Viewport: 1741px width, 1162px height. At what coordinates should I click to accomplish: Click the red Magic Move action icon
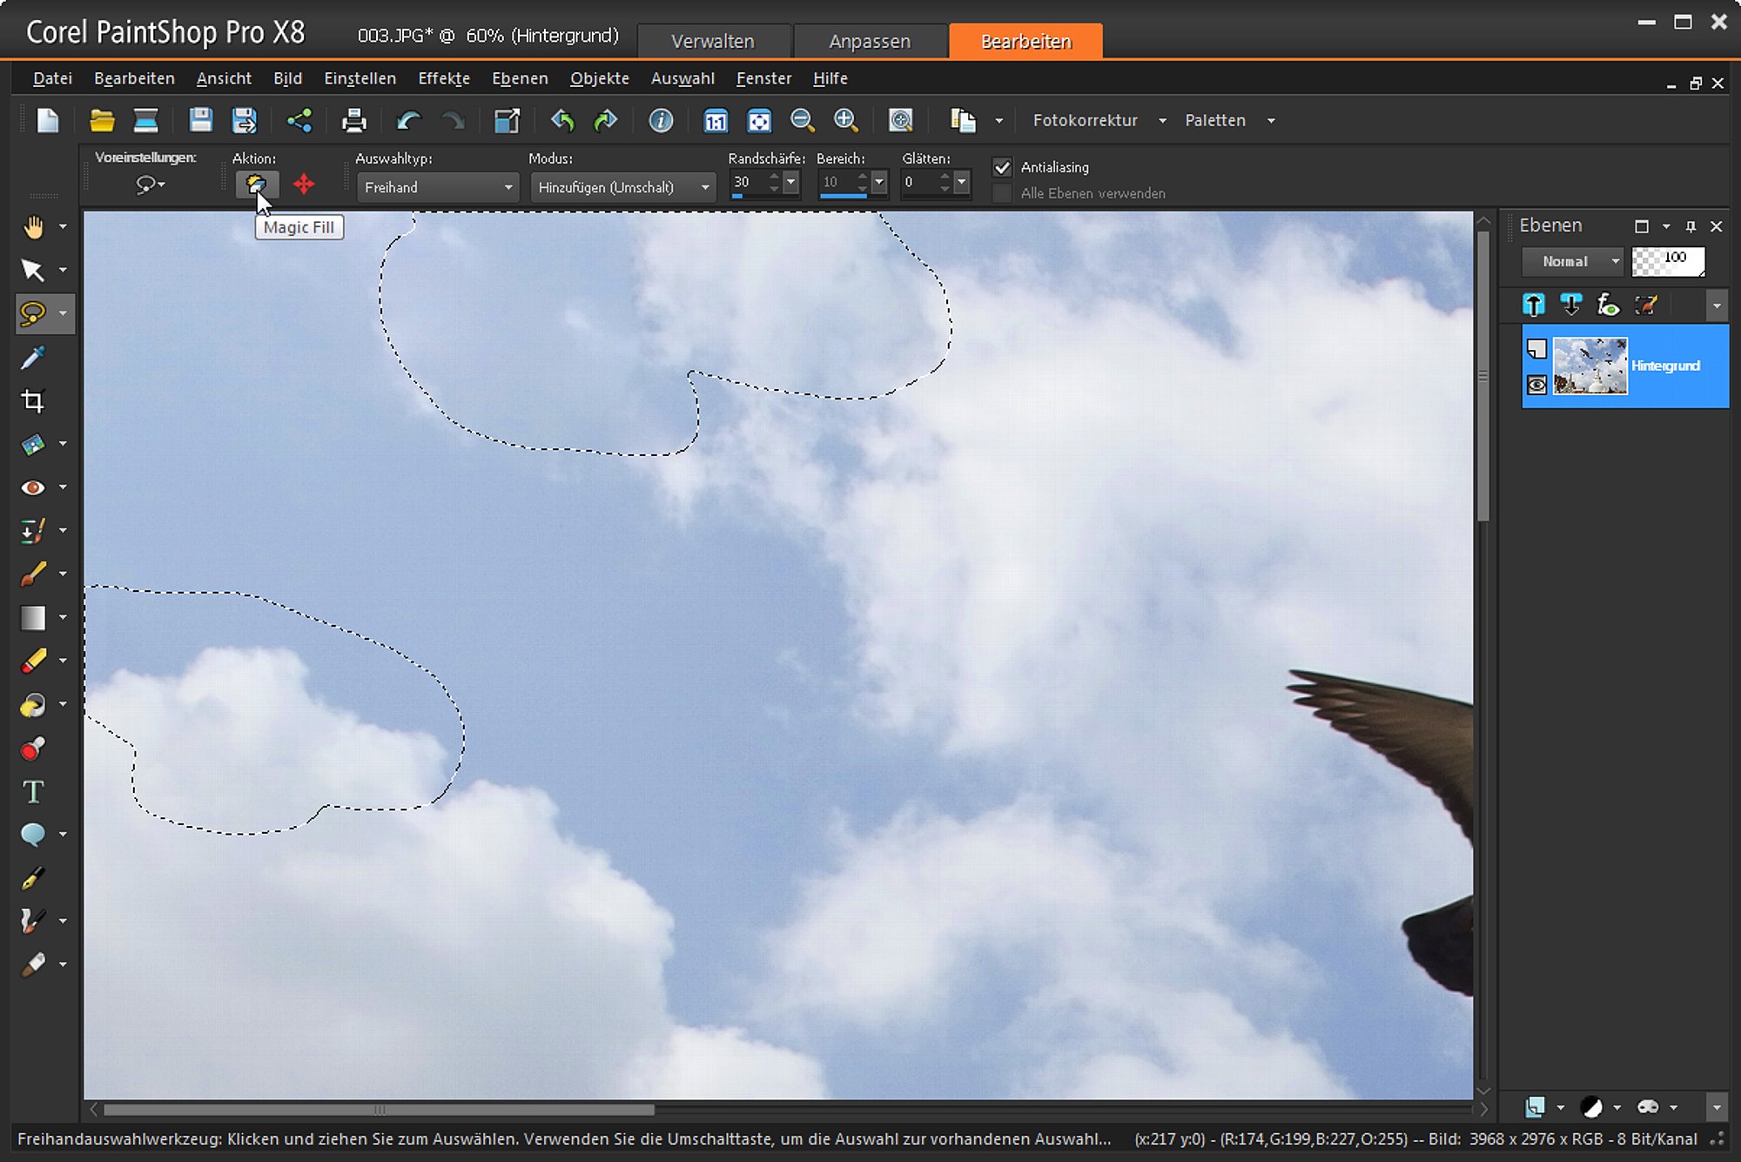pyautogui.click(x=304, y=185)
